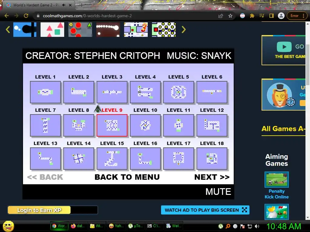Click the greyed-out << BACK button

click(45, 177)
